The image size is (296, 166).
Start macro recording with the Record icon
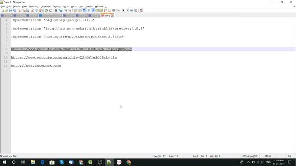tap(119, 10)
